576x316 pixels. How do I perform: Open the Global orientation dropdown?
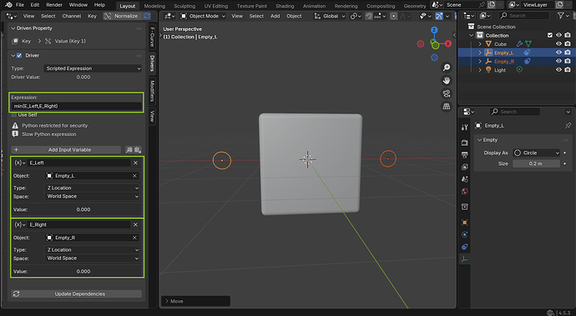pos(330,16)
